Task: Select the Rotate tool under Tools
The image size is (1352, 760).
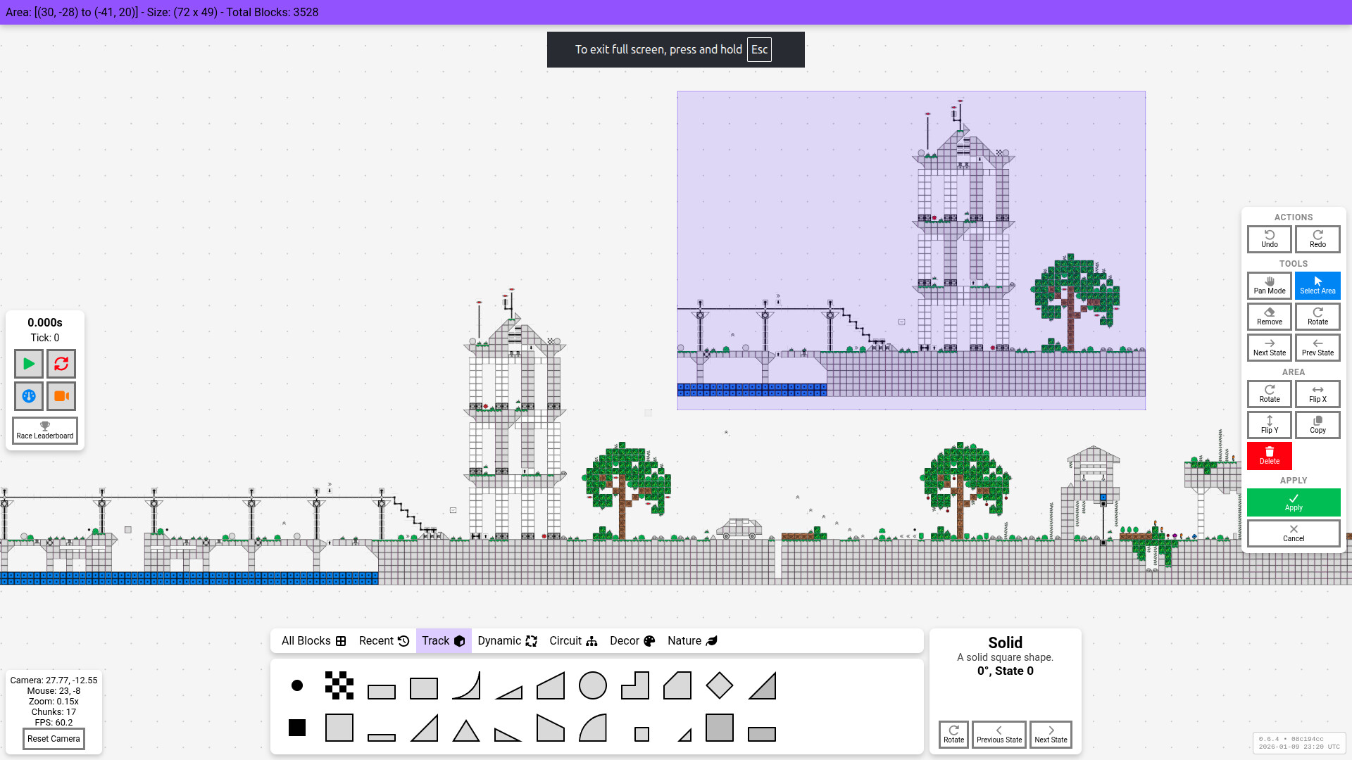Action: coord(1317,316)
